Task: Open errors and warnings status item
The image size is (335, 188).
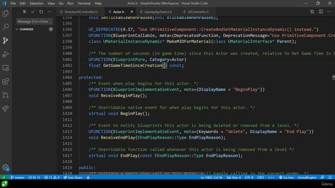Action: pyautogui.click(x=52, y=178)
